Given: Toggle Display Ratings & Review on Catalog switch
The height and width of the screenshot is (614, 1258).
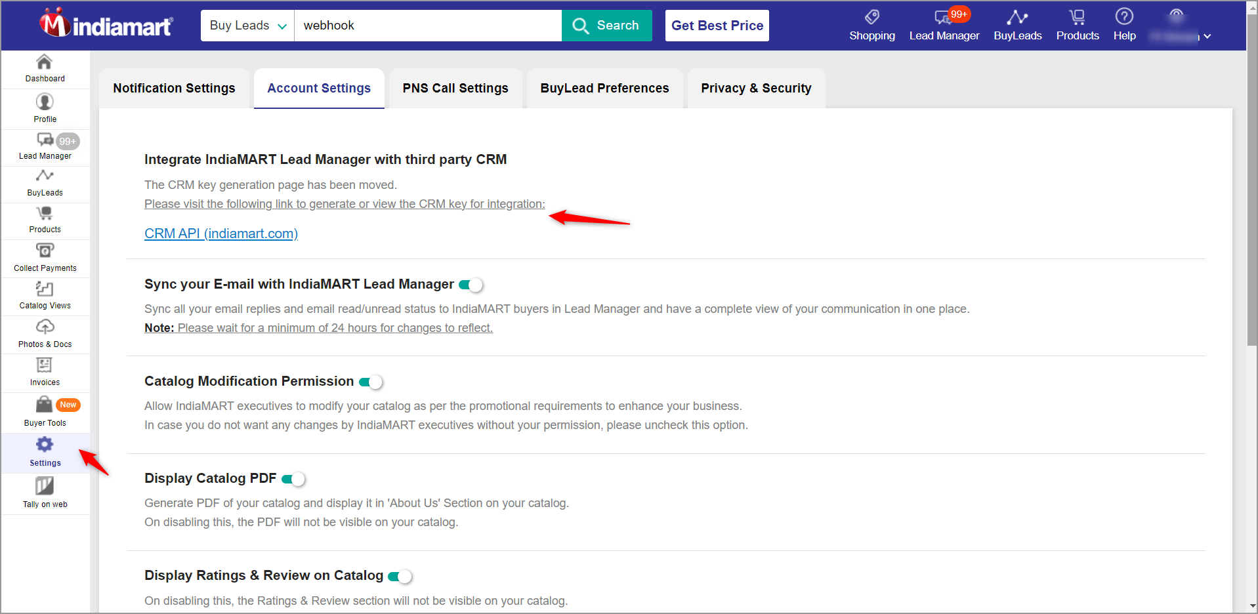Looking at the screenshot, I should [400, 576].
